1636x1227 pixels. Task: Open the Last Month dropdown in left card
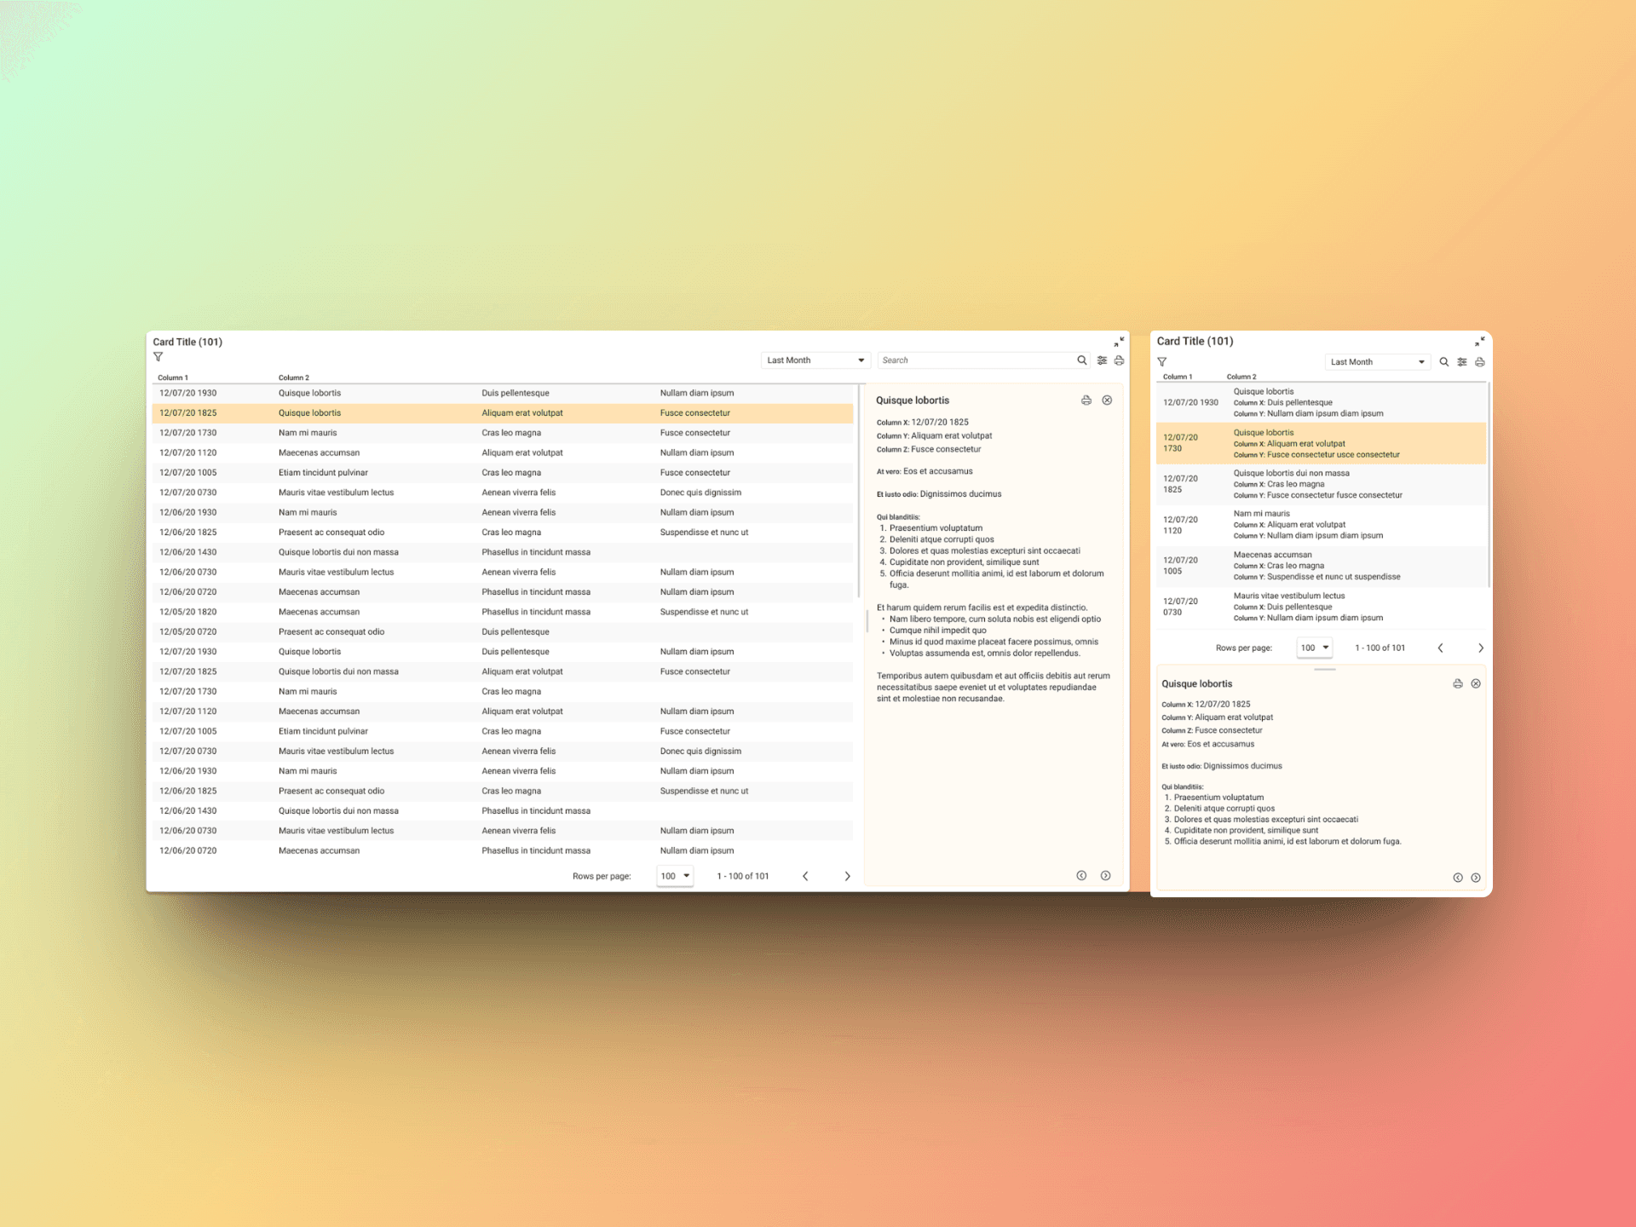(815, 360)
